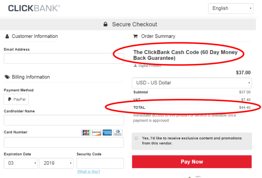Enable exclusive content and promotions checkbox

coord(136,138)
